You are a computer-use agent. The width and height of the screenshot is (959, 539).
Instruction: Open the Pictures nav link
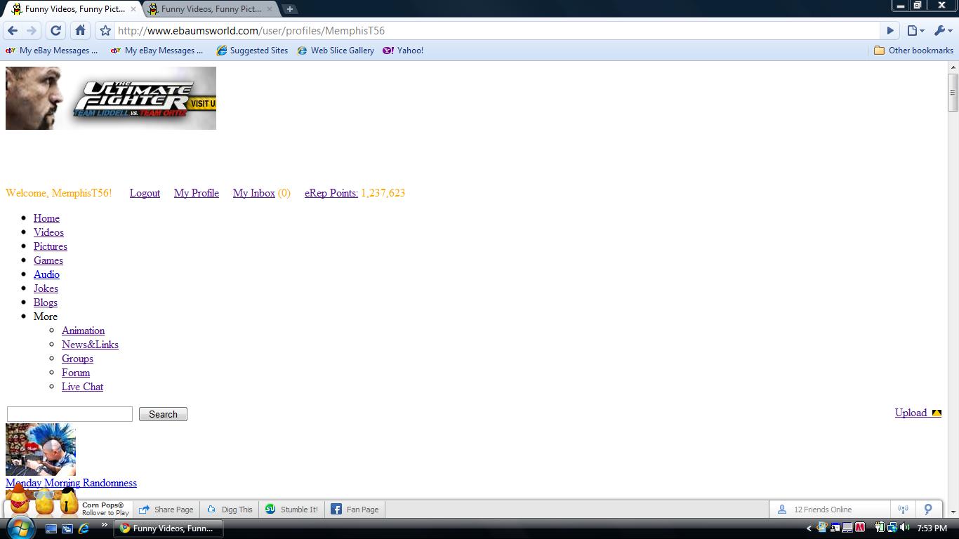pos(51,246)
